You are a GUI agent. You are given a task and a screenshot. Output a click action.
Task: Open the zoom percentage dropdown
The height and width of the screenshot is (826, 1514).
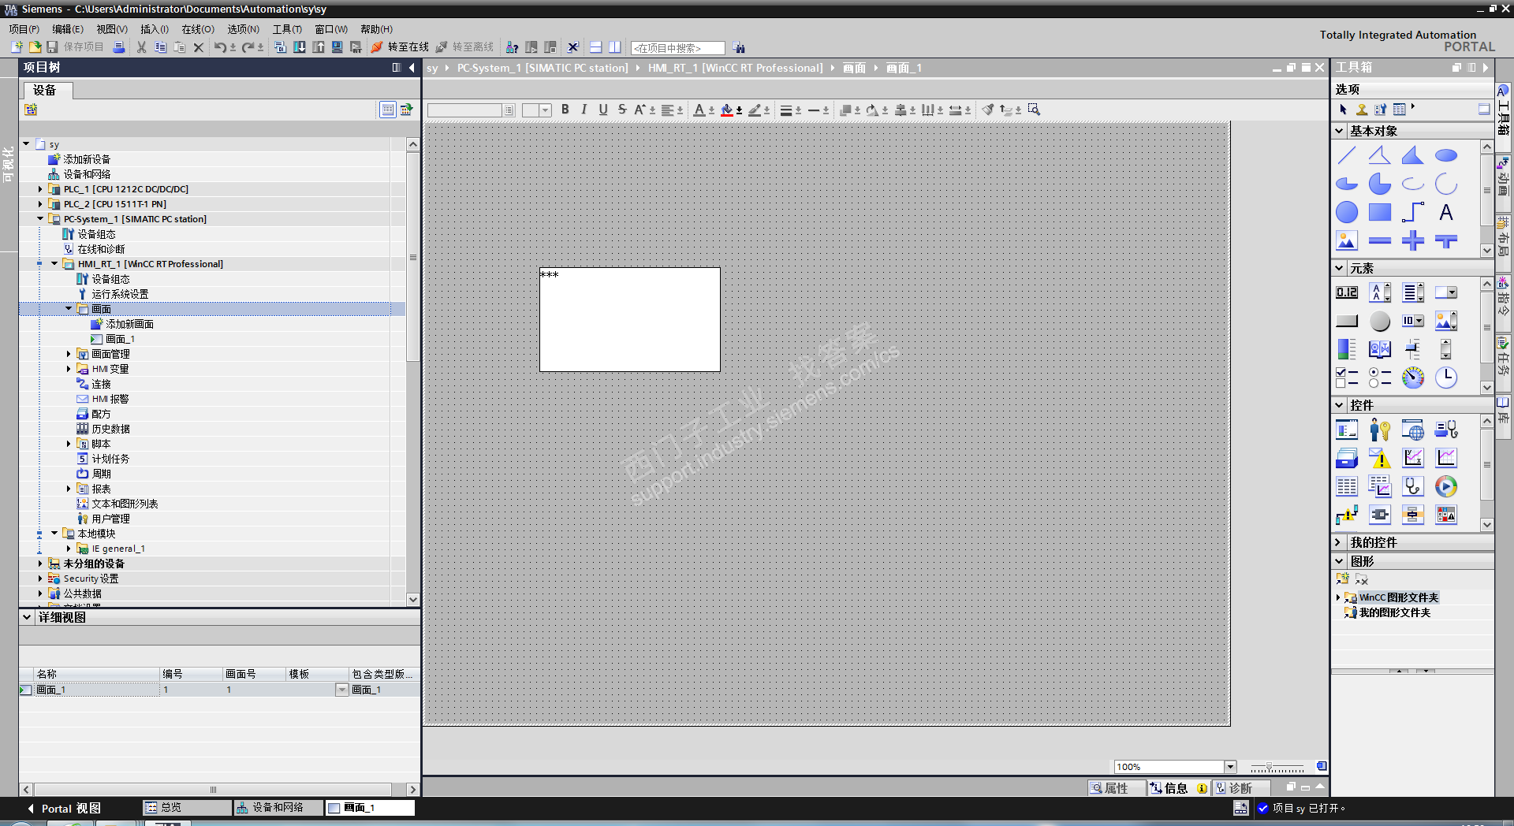pyautogui.click(x=1230, y=767)
